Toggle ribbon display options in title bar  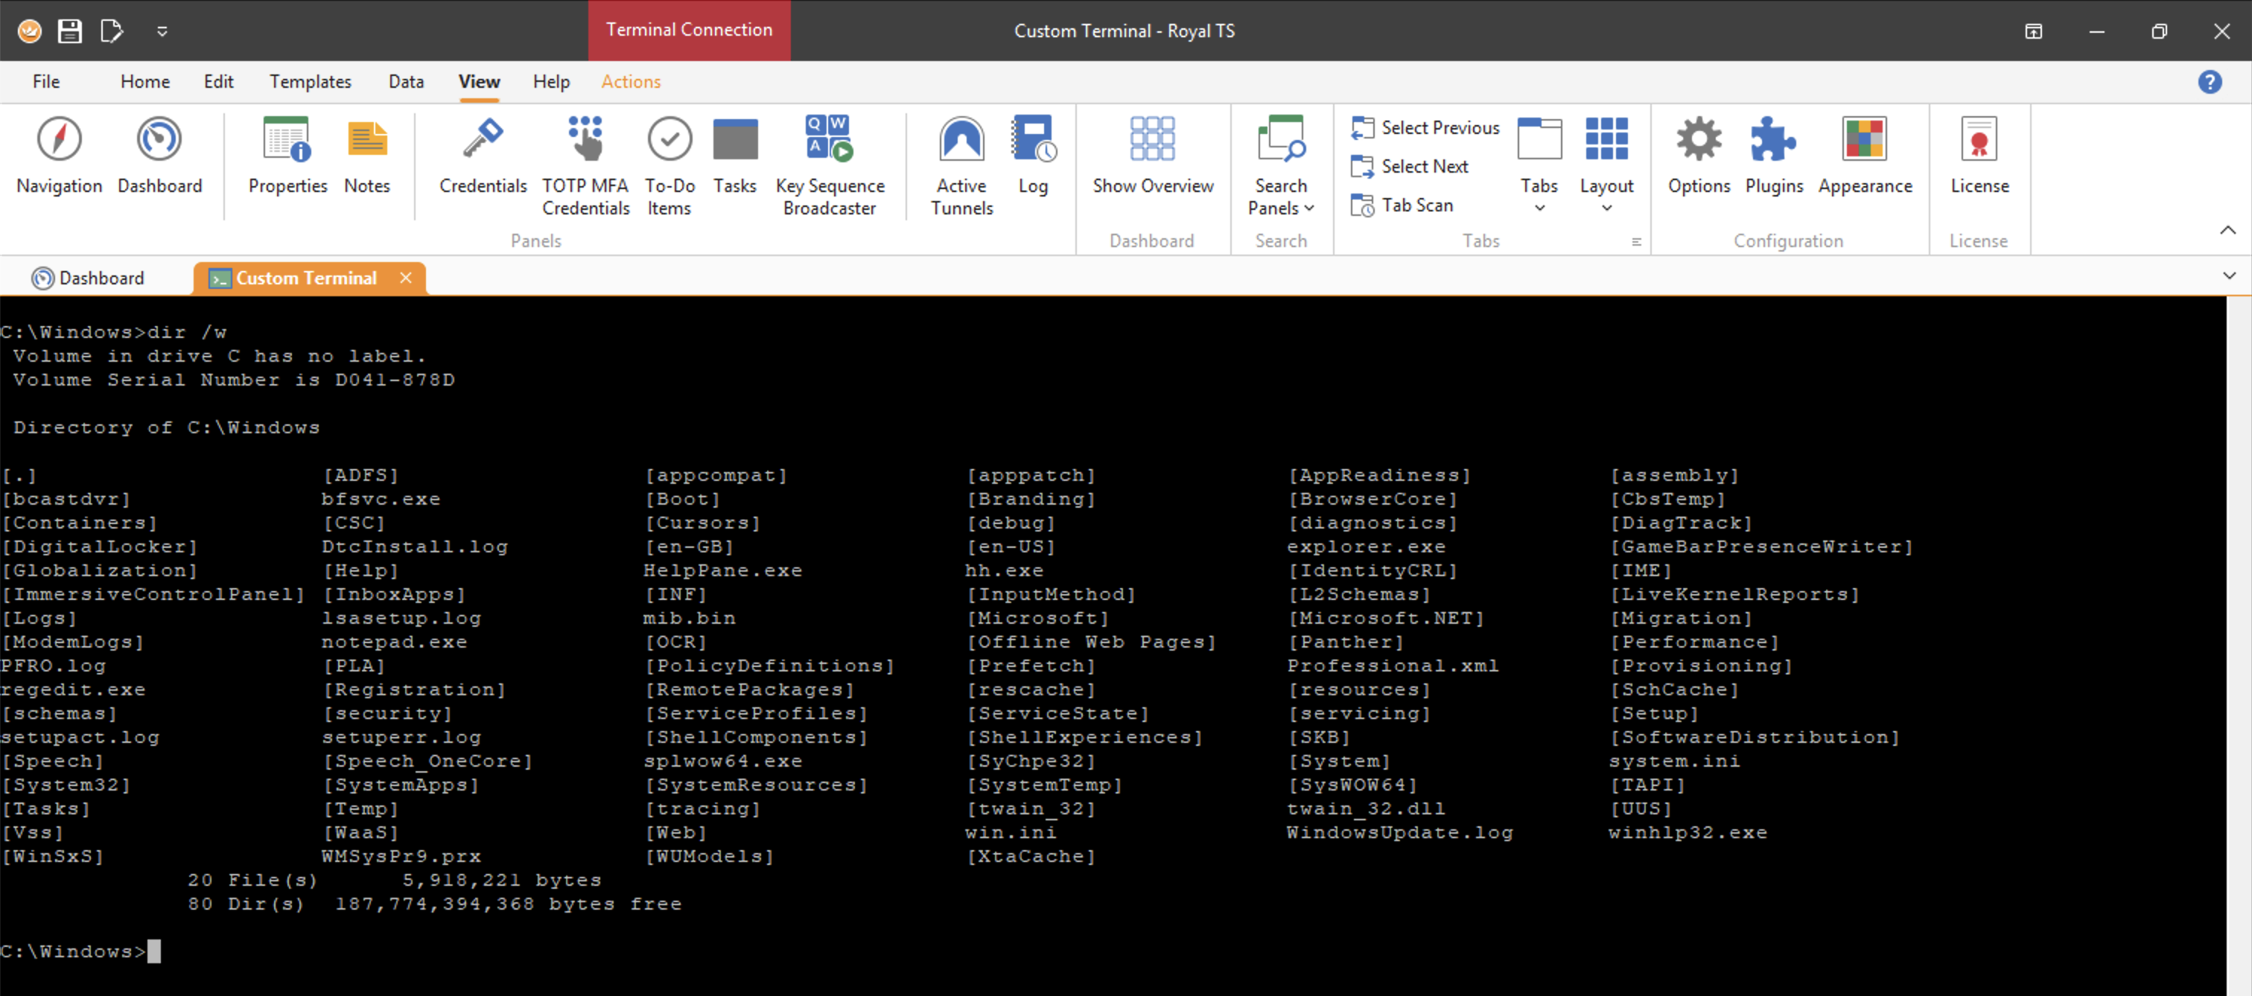click(x=2034, y=31)
